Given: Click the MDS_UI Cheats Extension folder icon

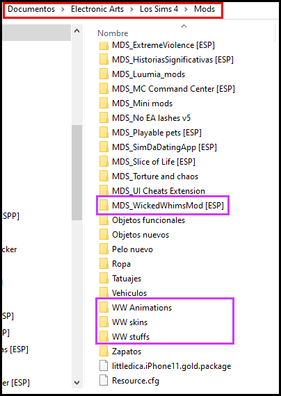Looking at the screenshot, I should tap(104, 191).
